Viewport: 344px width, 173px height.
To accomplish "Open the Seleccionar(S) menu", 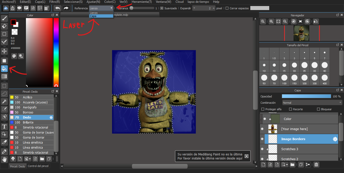I will click(73, 2).
